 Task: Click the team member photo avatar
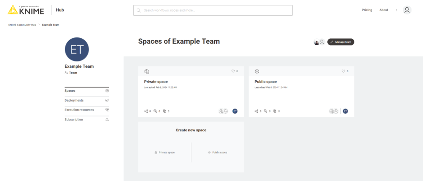coord(316,42)
